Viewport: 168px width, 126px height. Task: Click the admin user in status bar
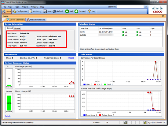click(x=97, y=123)
